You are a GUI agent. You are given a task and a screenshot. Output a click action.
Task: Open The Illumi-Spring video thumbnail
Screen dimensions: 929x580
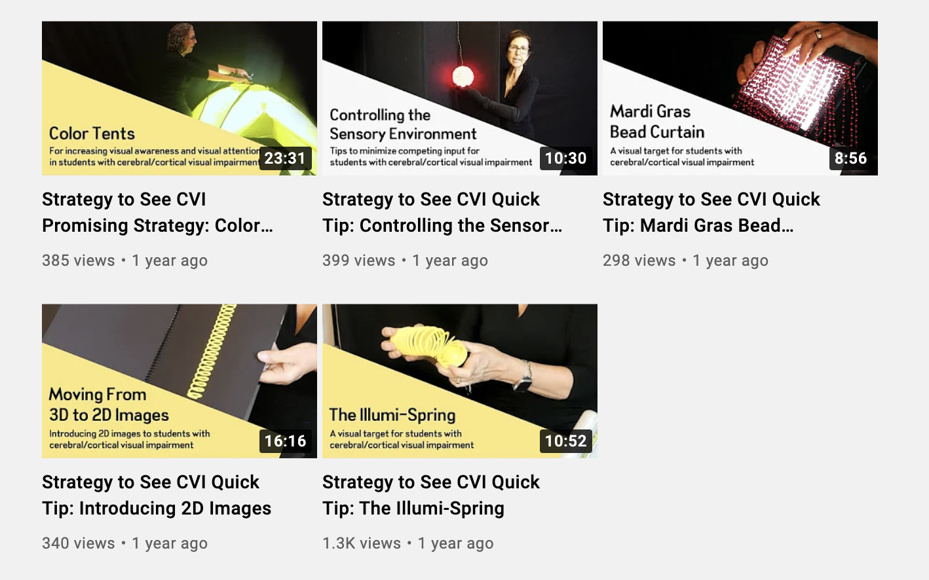[x=460, y=381]
